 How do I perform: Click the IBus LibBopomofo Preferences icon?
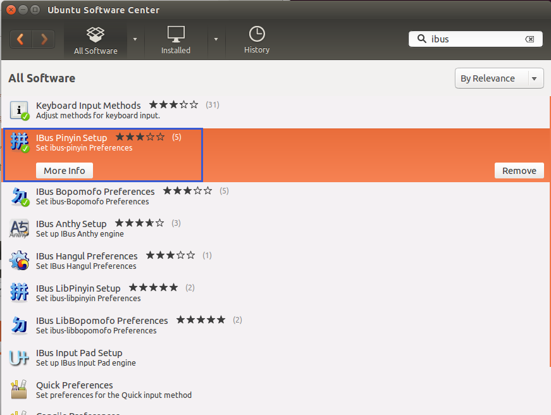point(20,325)
